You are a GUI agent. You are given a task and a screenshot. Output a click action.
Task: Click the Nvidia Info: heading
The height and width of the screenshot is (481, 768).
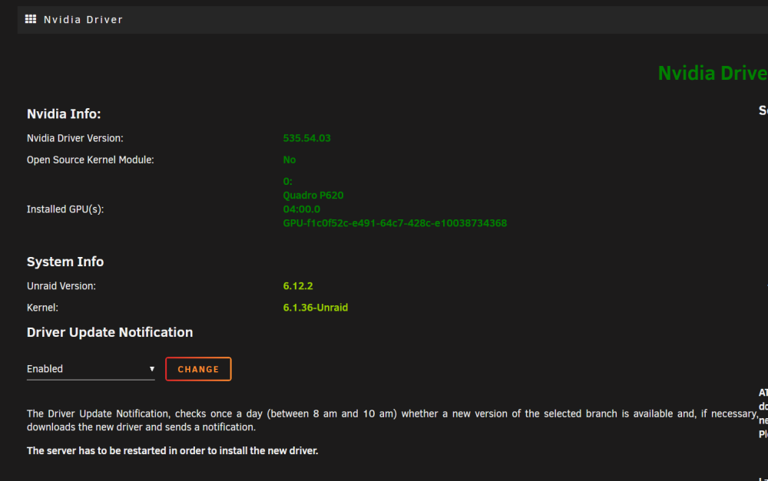pyautogui.click(x=64, y=114)
